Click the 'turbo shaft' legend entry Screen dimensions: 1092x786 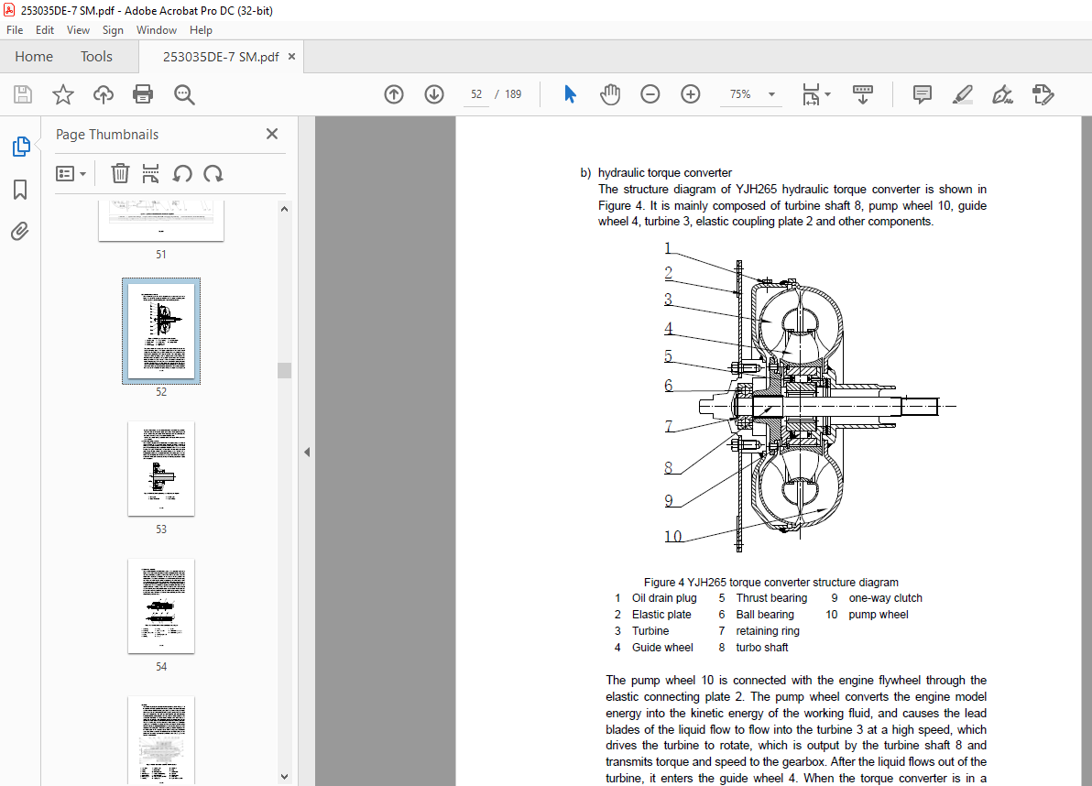point(762,648)
